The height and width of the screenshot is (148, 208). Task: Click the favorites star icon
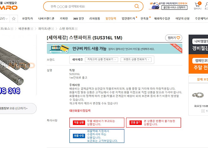[x=14, y=18]
